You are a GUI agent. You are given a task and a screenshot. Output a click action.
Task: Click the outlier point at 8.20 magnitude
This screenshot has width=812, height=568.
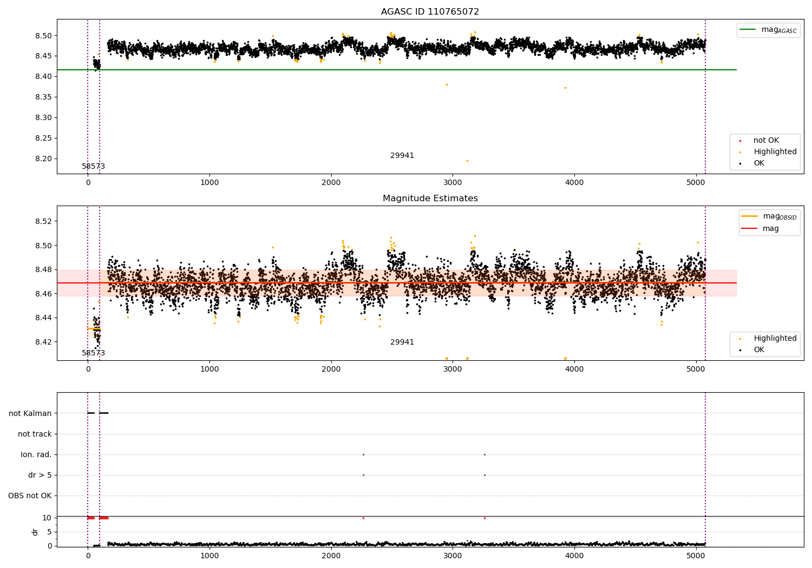point(467,161)
